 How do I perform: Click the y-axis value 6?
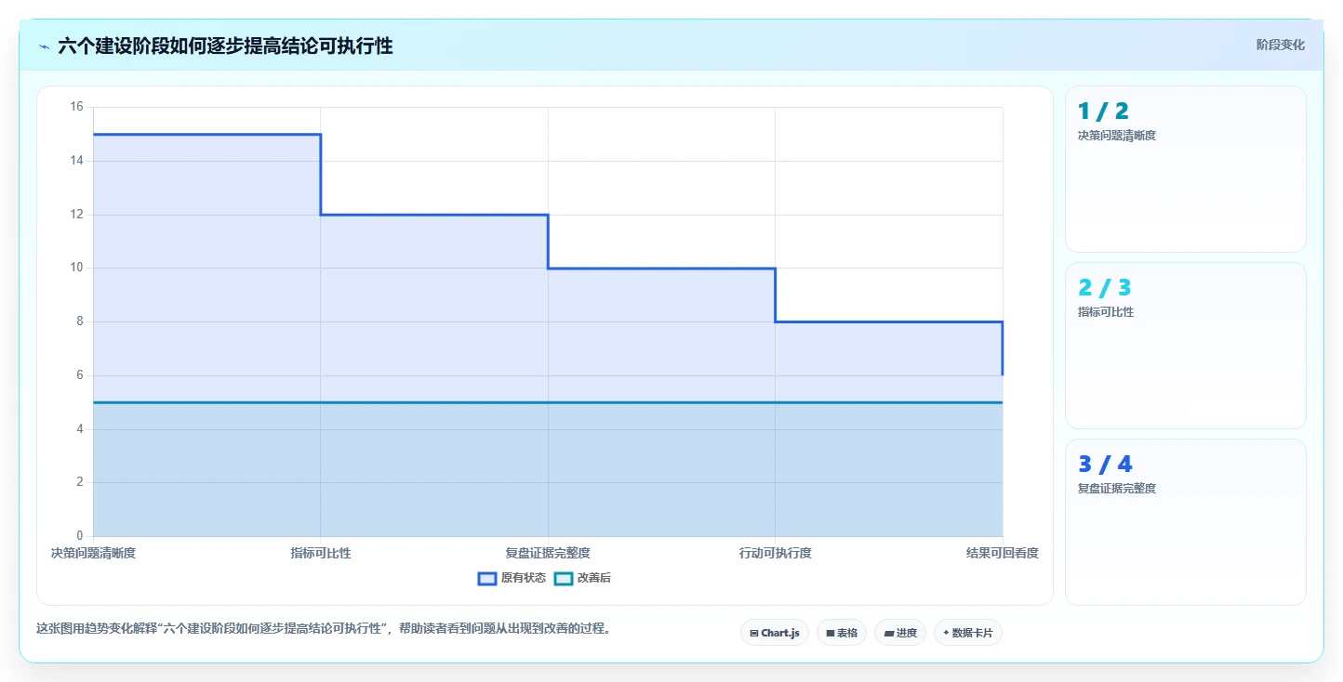click(80, 375)
